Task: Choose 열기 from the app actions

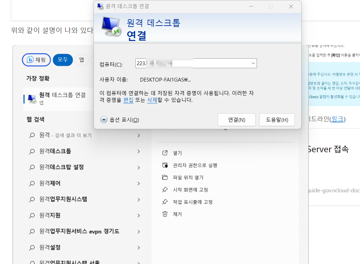Action: [177, 153]
